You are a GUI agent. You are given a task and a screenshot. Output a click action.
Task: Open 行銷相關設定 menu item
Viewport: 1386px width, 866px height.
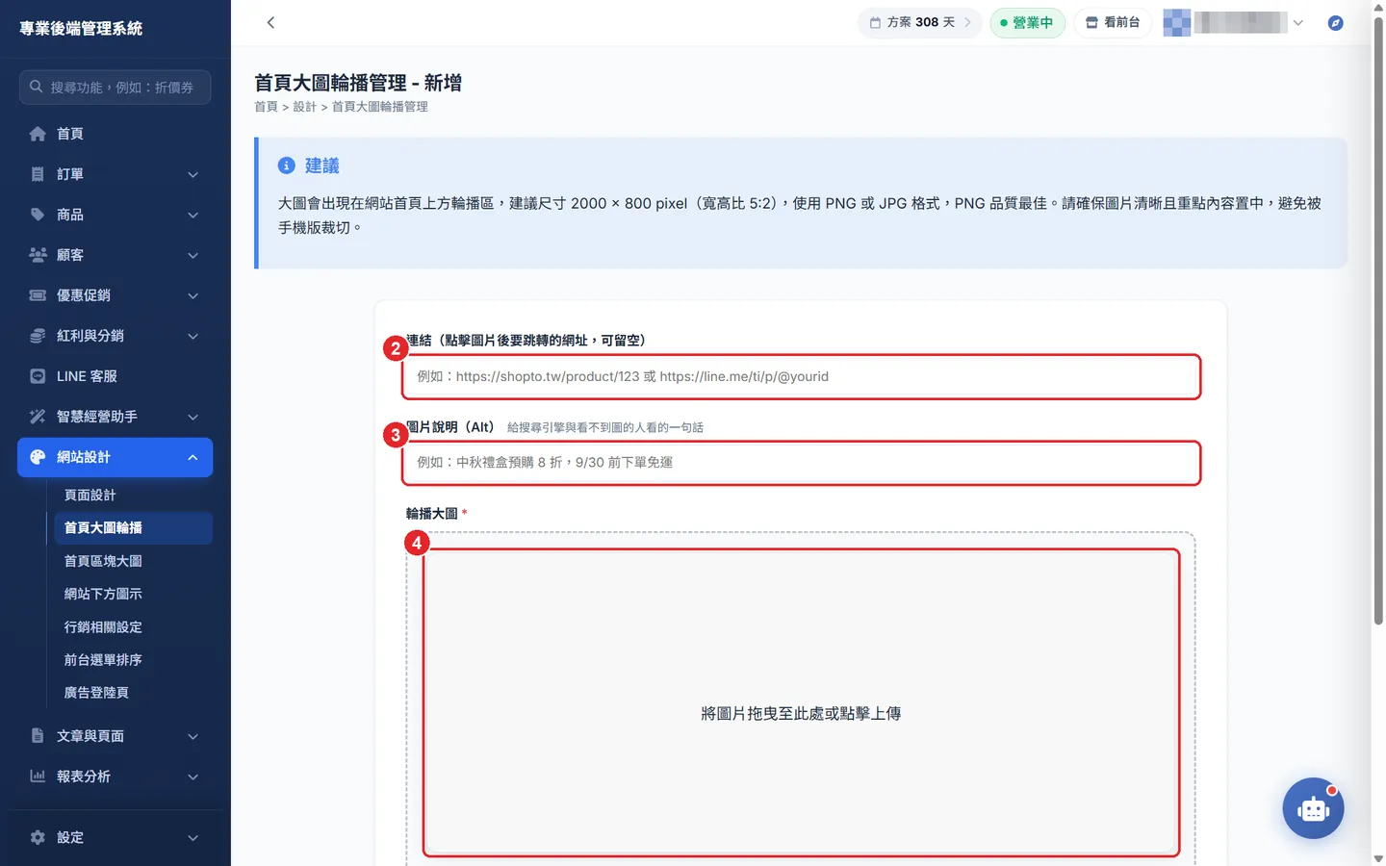click(x=134, y=626)
